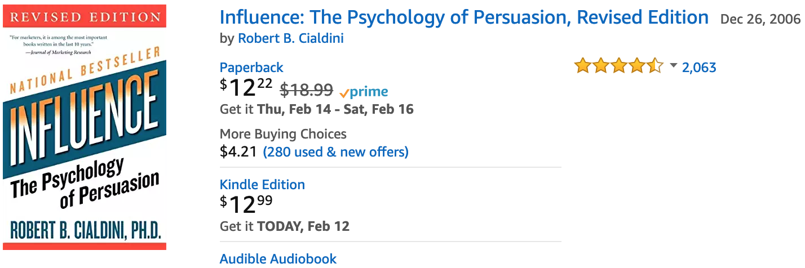Viewport: 805px width, 268px height.
Task: Open the Audible Audiobook format link
Action: click(278, 259)
